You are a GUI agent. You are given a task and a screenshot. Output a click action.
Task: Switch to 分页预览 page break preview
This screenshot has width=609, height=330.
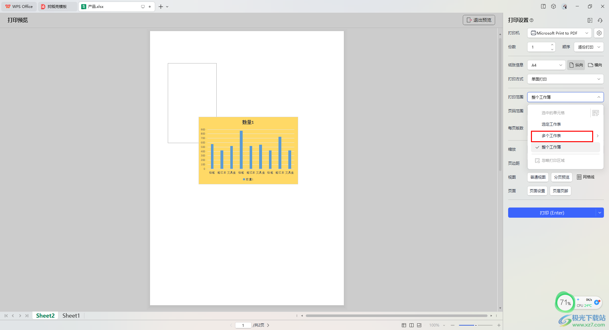pos(562,177)
